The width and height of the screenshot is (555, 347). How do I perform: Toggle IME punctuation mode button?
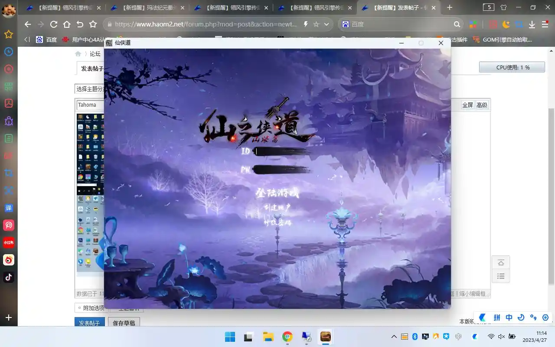tap(533, 318)
